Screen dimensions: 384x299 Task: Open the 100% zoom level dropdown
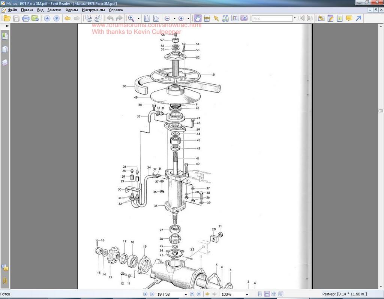click(247, 295)
